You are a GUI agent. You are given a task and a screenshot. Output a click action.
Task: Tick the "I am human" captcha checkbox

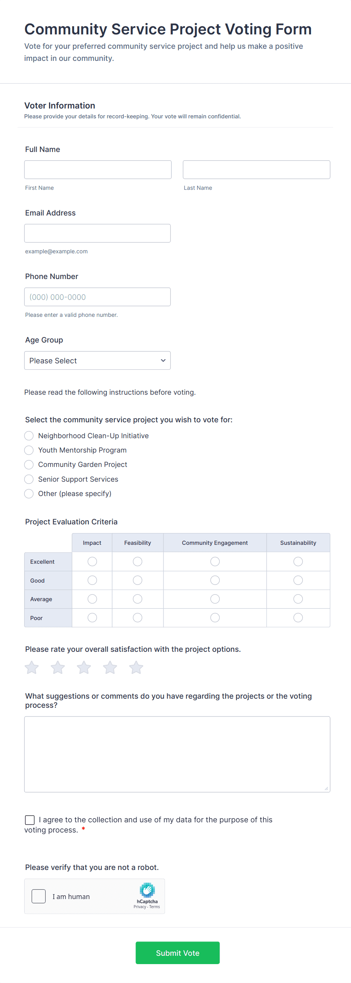point(38,896)
